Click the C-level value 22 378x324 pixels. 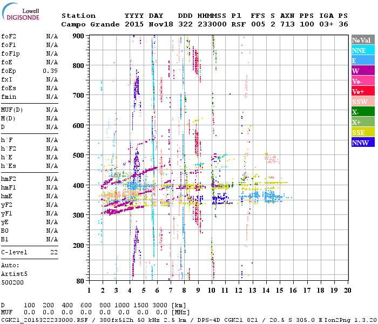point(54,252)
